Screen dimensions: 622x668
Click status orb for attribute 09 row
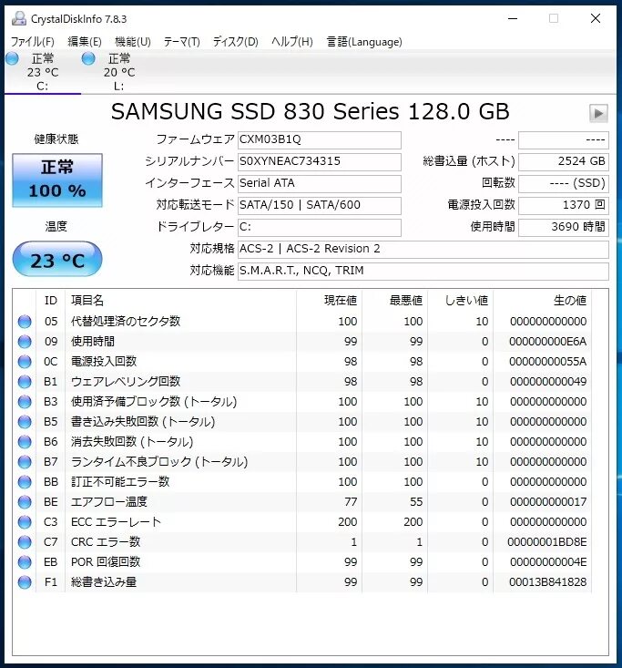[x=25, y=342]
